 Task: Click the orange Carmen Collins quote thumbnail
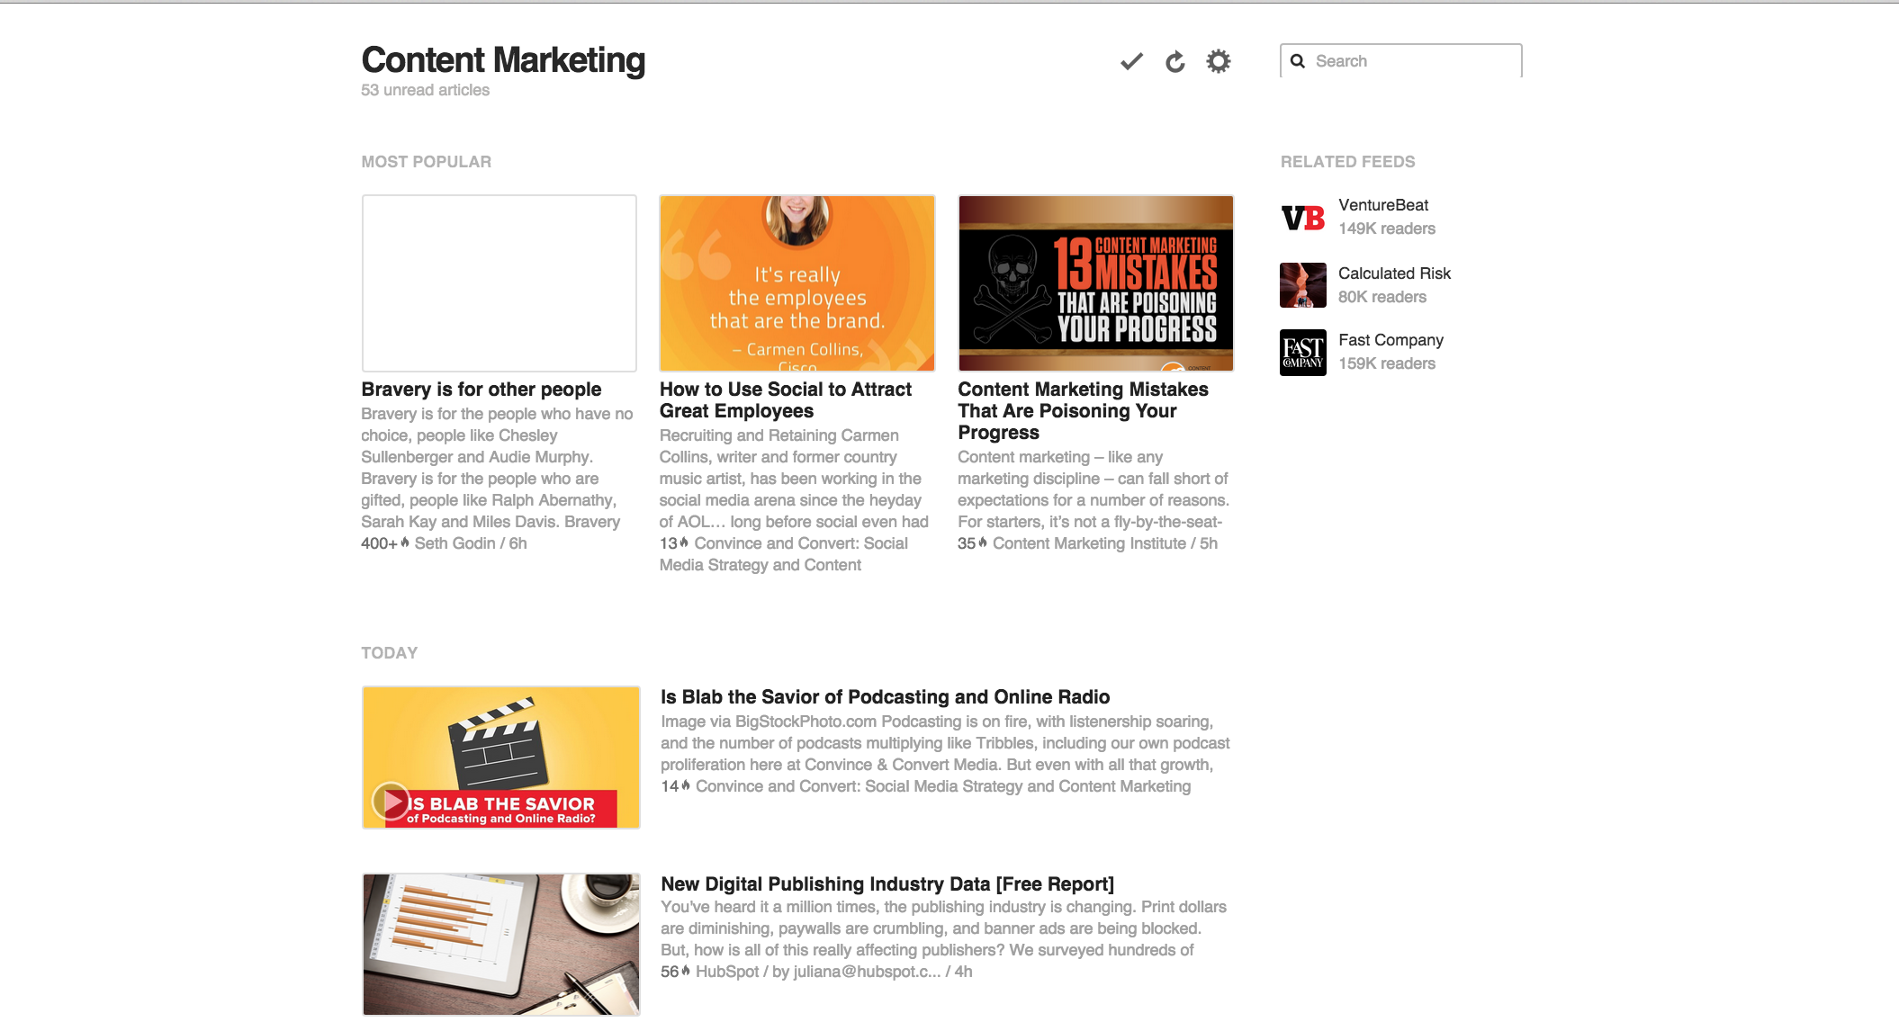point(796,283)
